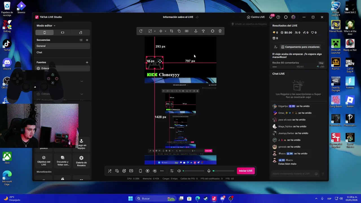Show hidden system tray icons
The image size is (361, 203).
pyautogui.click(x=316, y=198)
